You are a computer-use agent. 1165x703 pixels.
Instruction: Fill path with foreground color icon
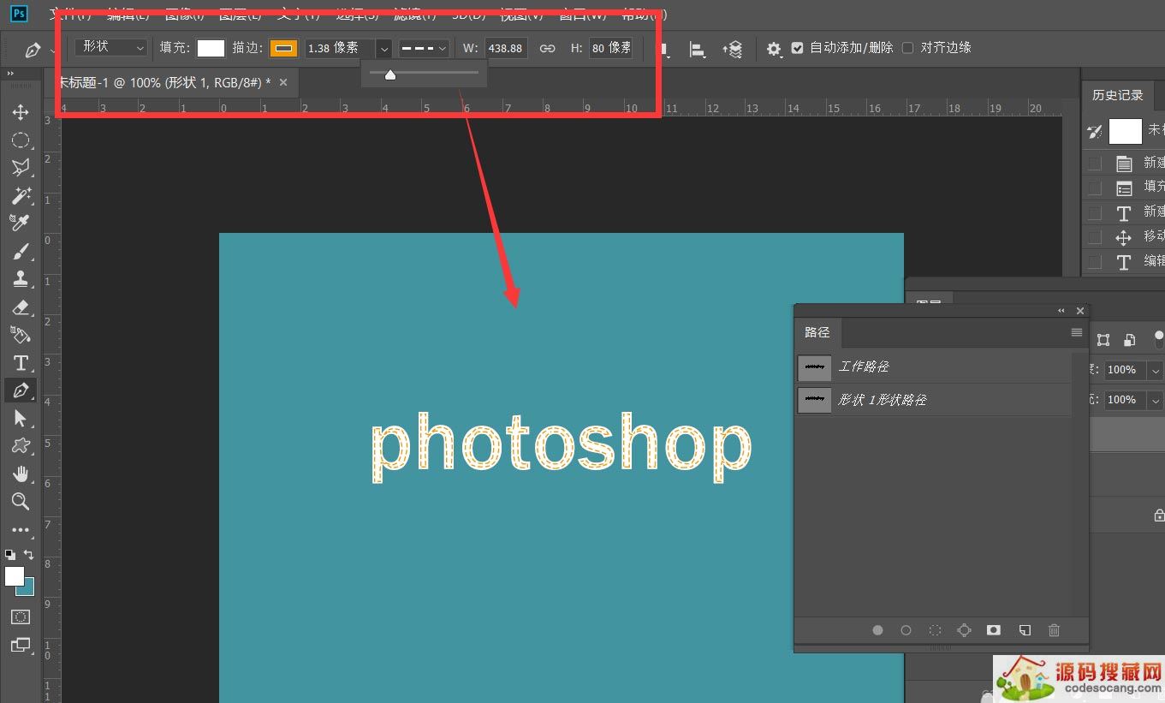click(x=877, y=630)
